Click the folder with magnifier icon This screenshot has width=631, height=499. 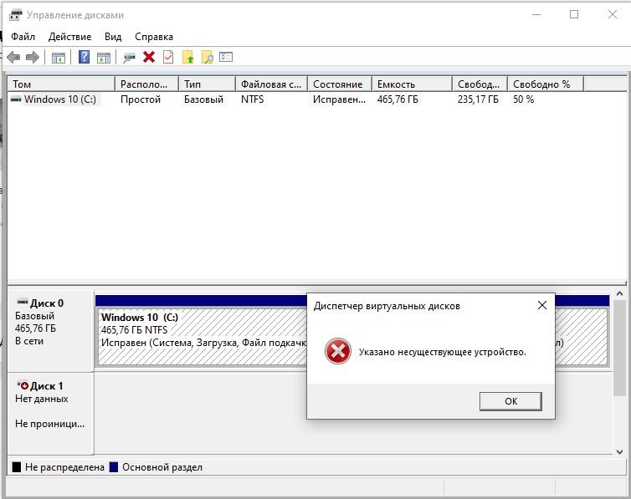click(208, 57)
